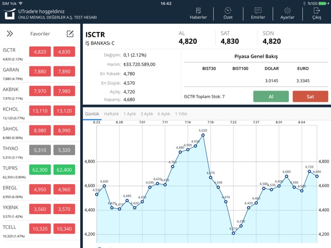
Task: Click the BIST100 column header
Action: tap(240, 68)
